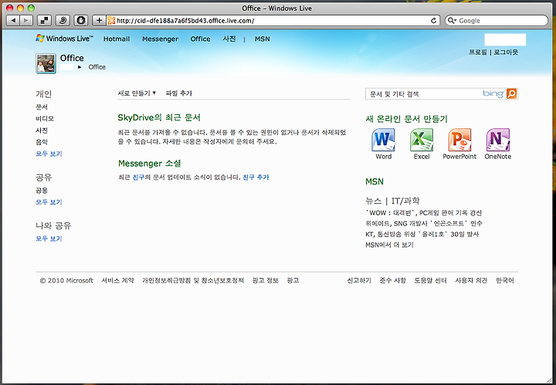Open MSN from the top navigation

click(262, 39)
